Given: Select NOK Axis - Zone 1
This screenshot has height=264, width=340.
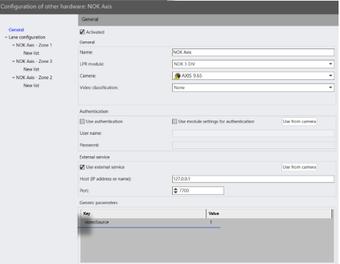Looking at the screenshot, I should pyautogui.click(x=34, y=45).
